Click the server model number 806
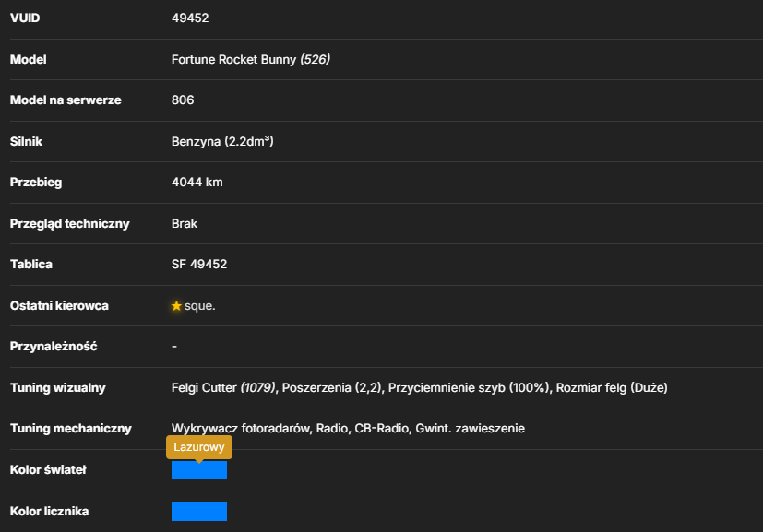Image resolution: width=763 pixels, height=532 pixels. (x=183, y=100)
